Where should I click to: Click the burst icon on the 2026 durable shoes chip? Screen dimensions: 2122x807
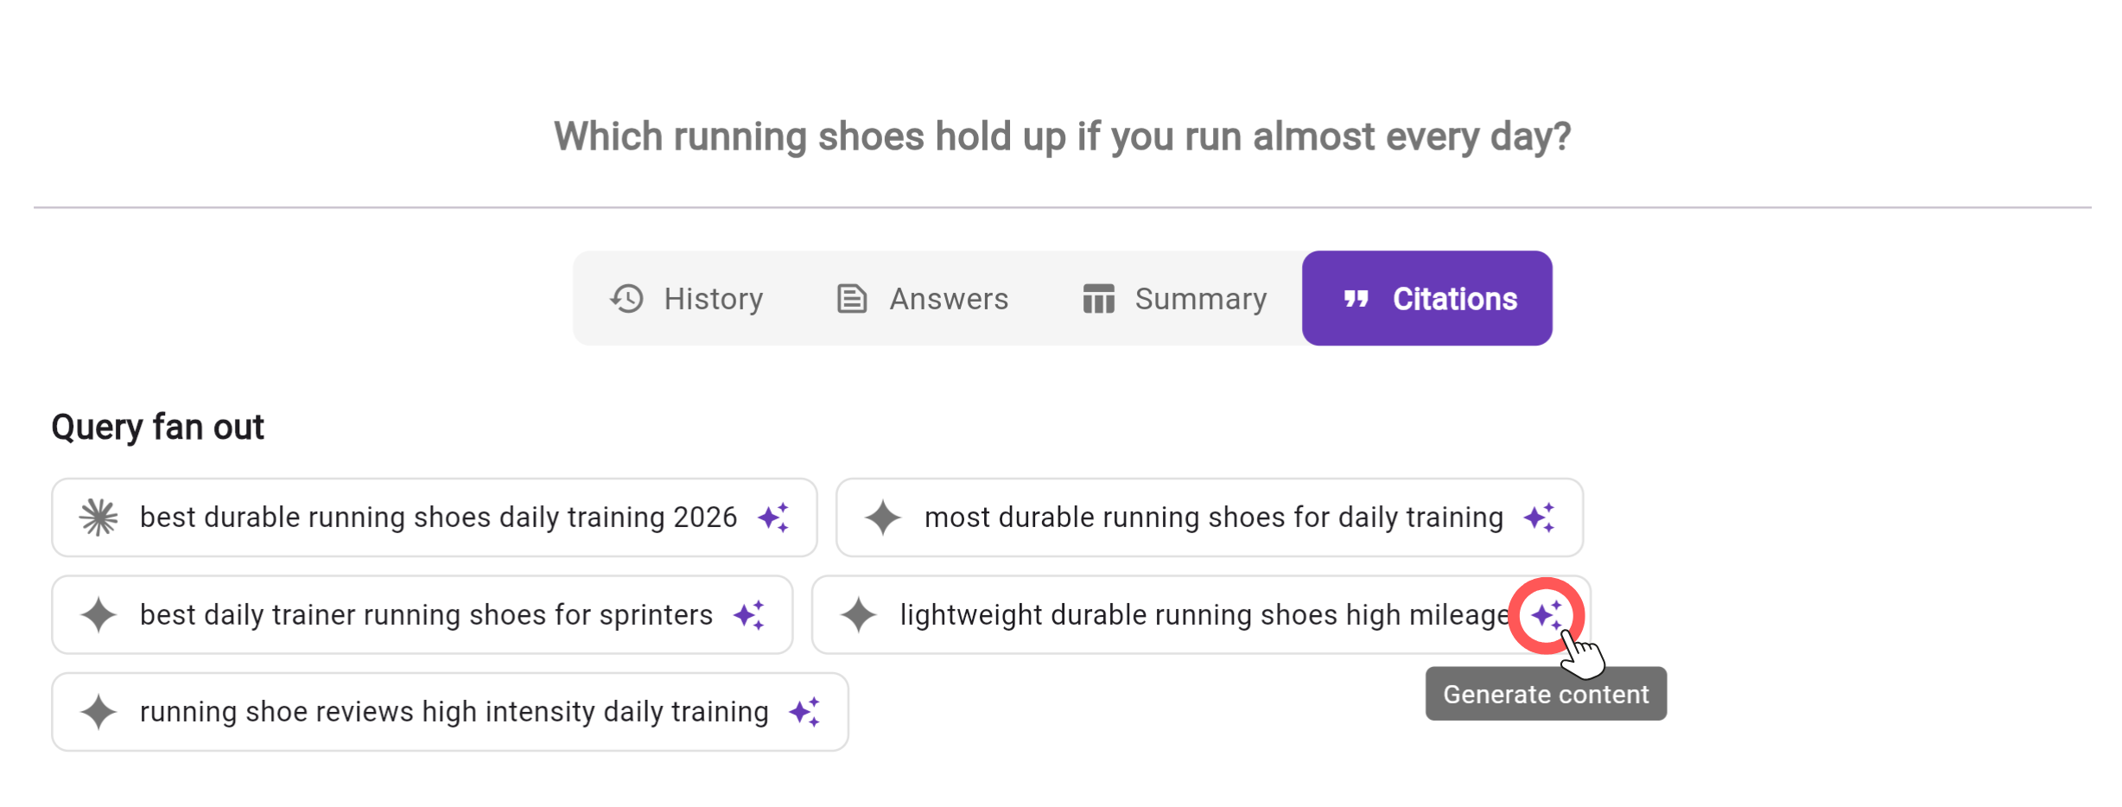coord(98,517)
